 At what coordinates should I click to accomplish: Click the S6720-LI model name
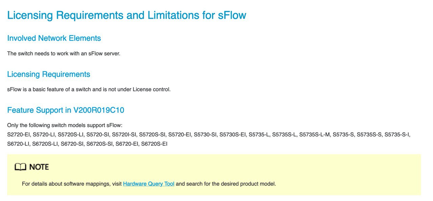click(x=18, y=144)
